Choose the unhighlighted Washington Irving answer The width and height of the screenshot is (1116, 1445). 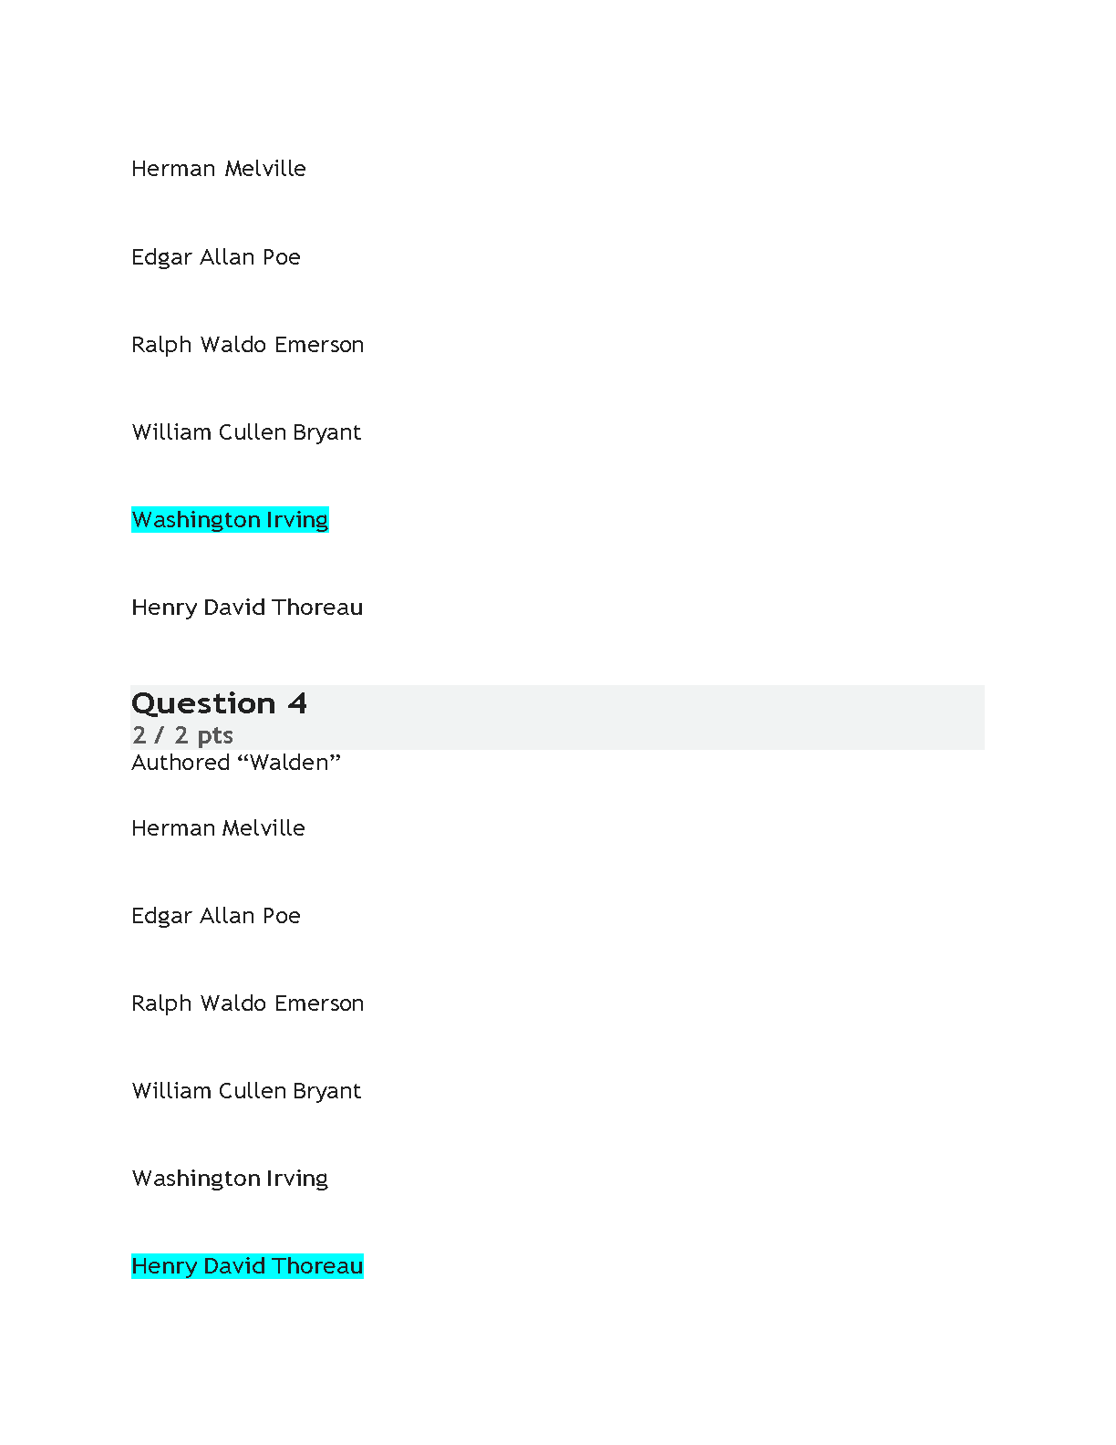click(x=230, y=1179)
